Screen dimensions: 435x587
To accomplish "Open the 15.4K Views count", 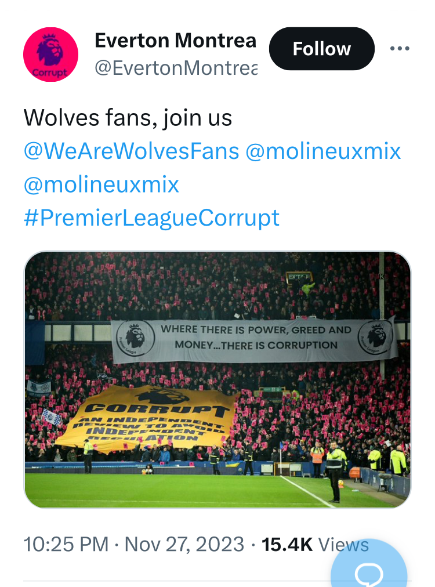I will [315, 544].
